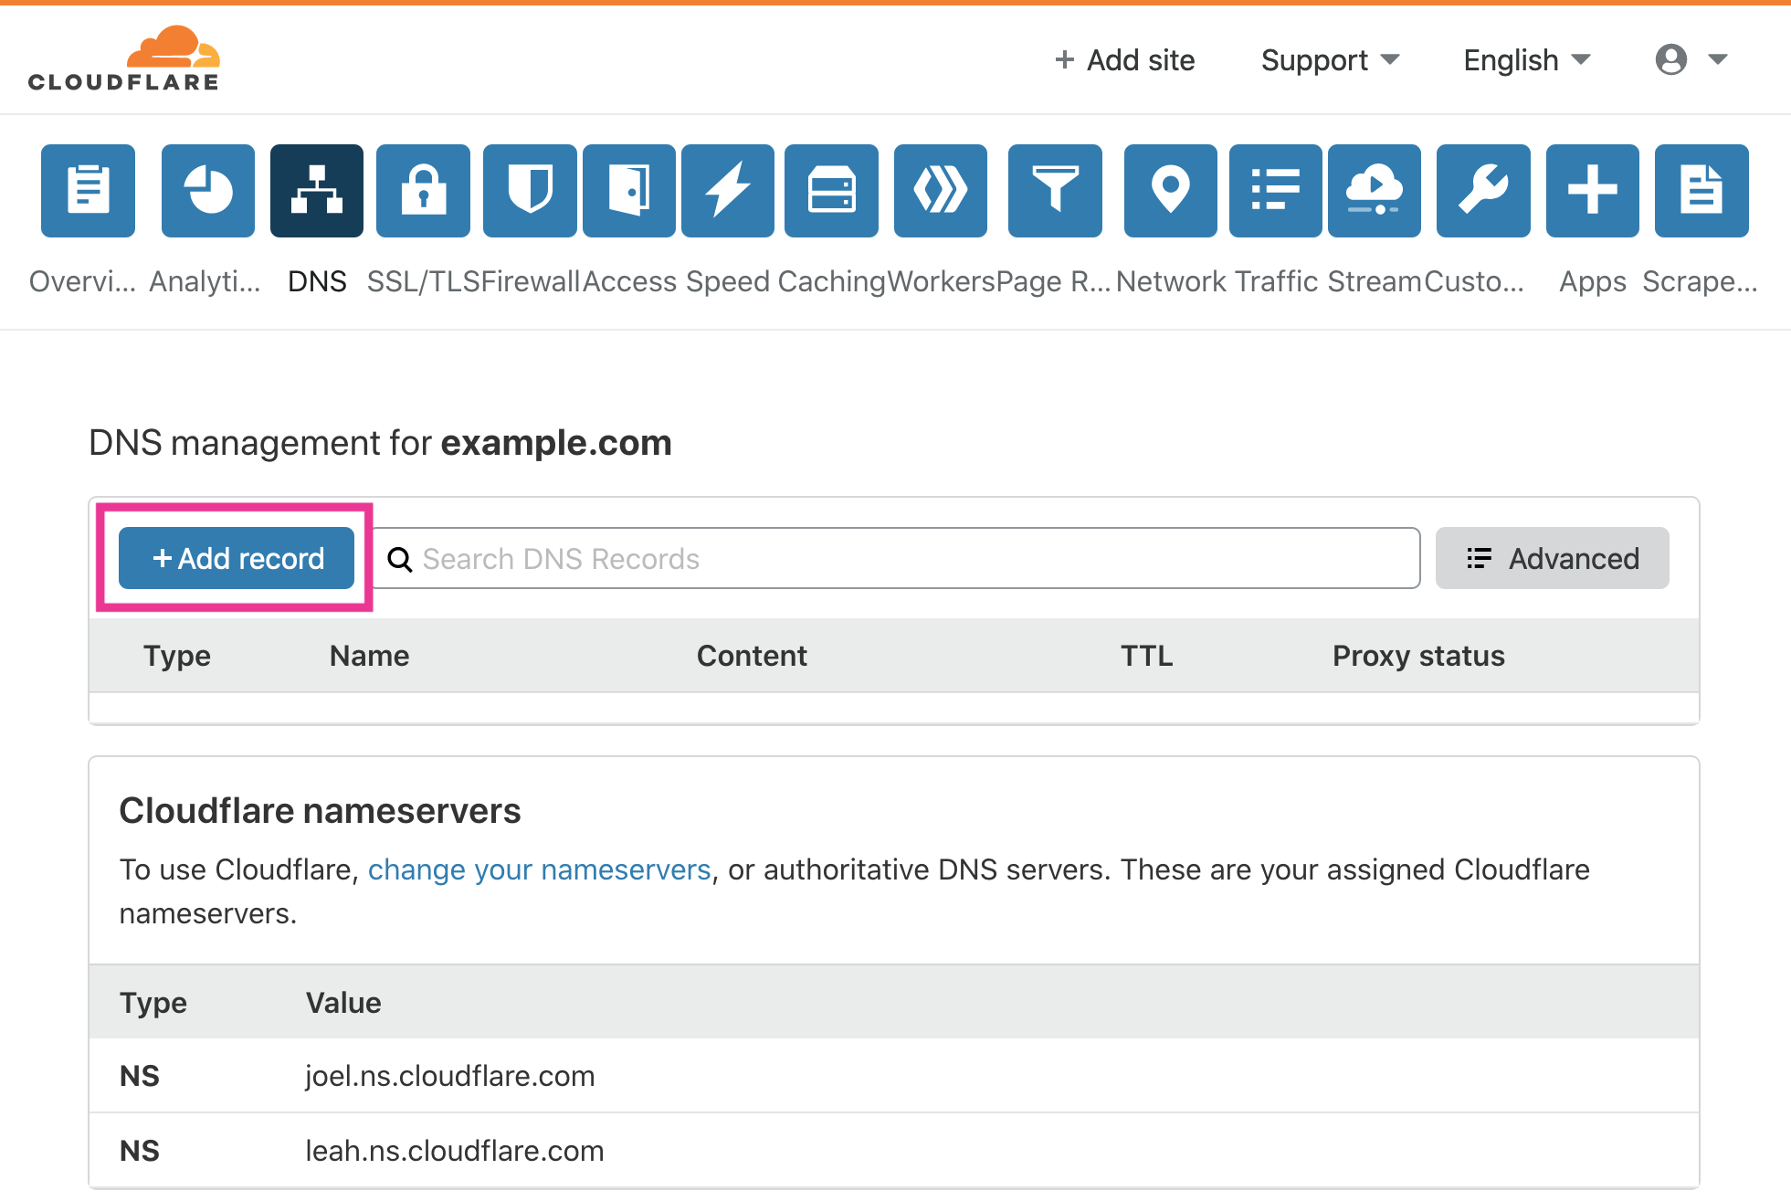
Task: Click the Caching tab label text
Action: [x=832, y=281]
